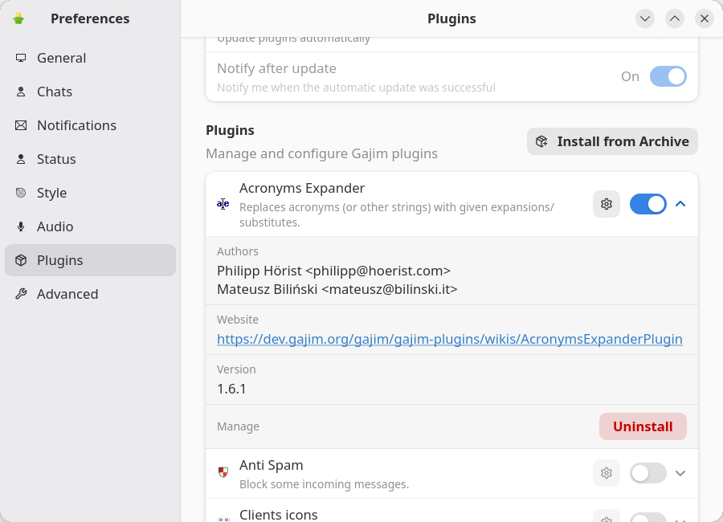The height and width of the screenshot is (522, 723).
Task: Click the Advanced wrench icon
Action: click(x=21, y=294)
